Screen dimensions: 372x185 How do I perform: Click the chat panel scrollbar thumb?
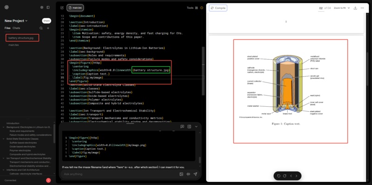tap(200, 159)
